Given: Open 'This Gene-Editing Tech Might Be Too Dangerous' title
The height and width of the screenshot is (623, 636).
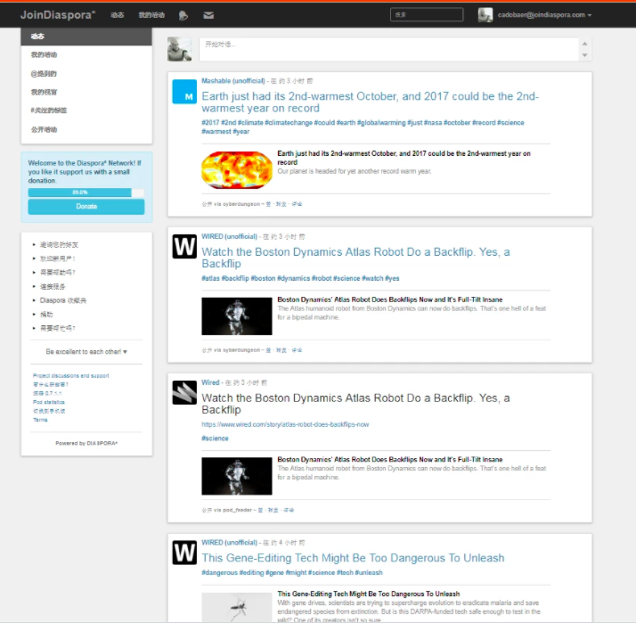Looking at the screenshot, I should [353, 558].
